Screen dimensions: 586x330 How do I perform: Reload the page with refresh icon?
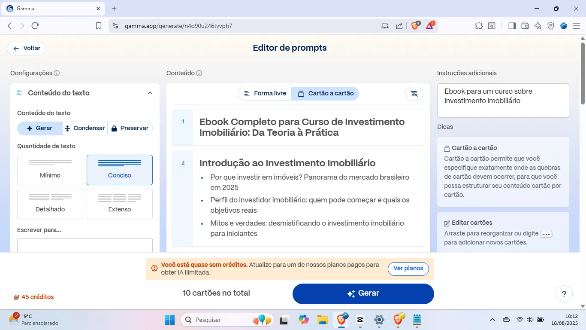click(x=35, y=26)
